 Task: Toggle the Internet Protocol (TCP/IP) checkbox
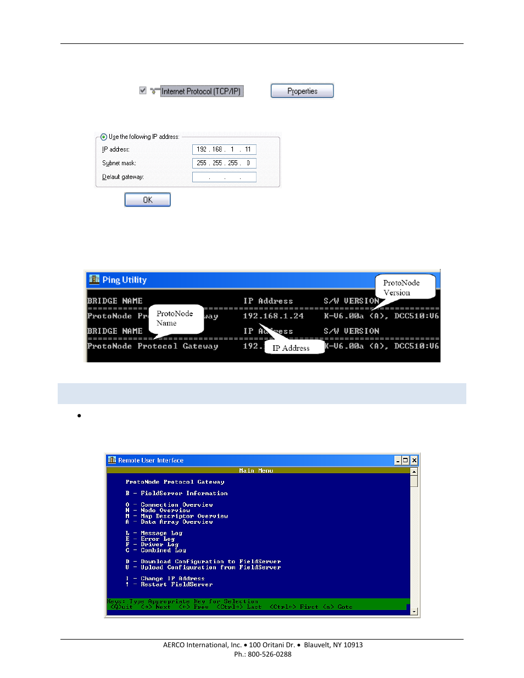143,91
